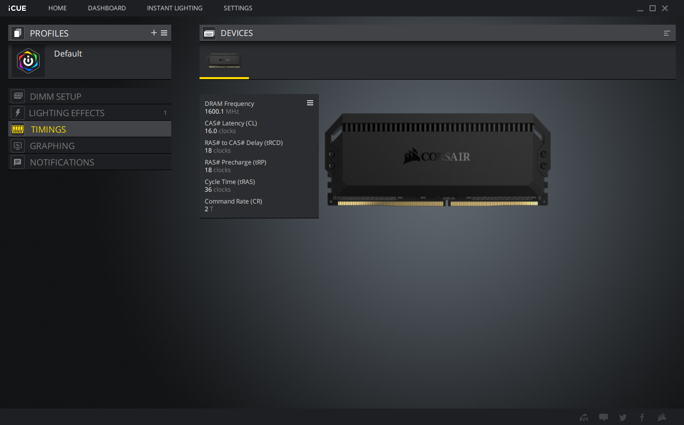
Task: Open the NOTIFICATIONS section
Action: tap(90, 162)
